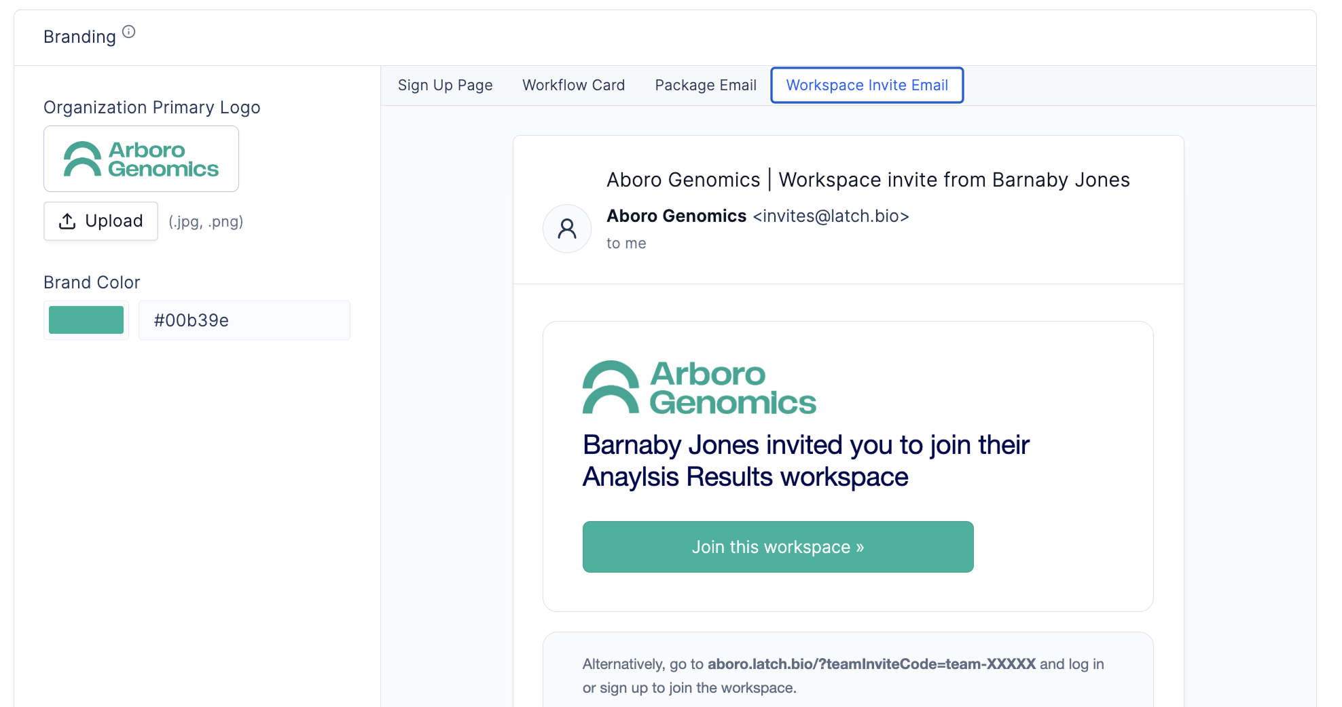Click the 'Branding' section title
The width and height of the screenshot is (1342, 707).
point(79,37)
